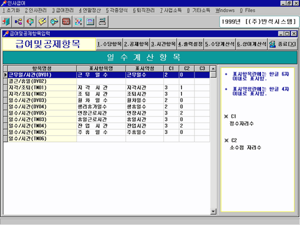This screenshot has height=225, width=300.
Task: Click the yellow note-and-pencil toolbar icon
Action: tap(42, 22)
